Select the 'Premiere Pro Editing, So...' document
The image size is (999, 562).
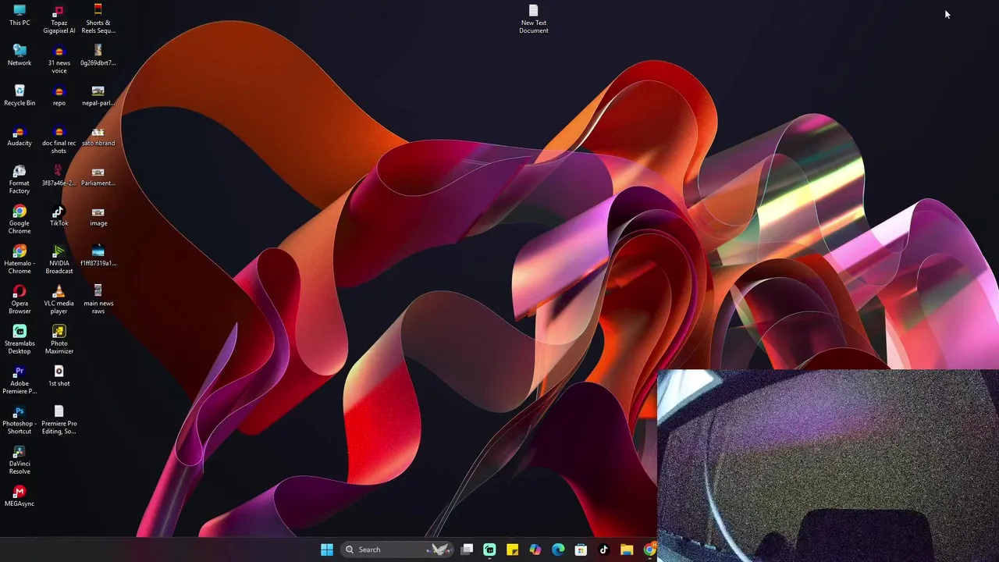[x=59, y=420]
